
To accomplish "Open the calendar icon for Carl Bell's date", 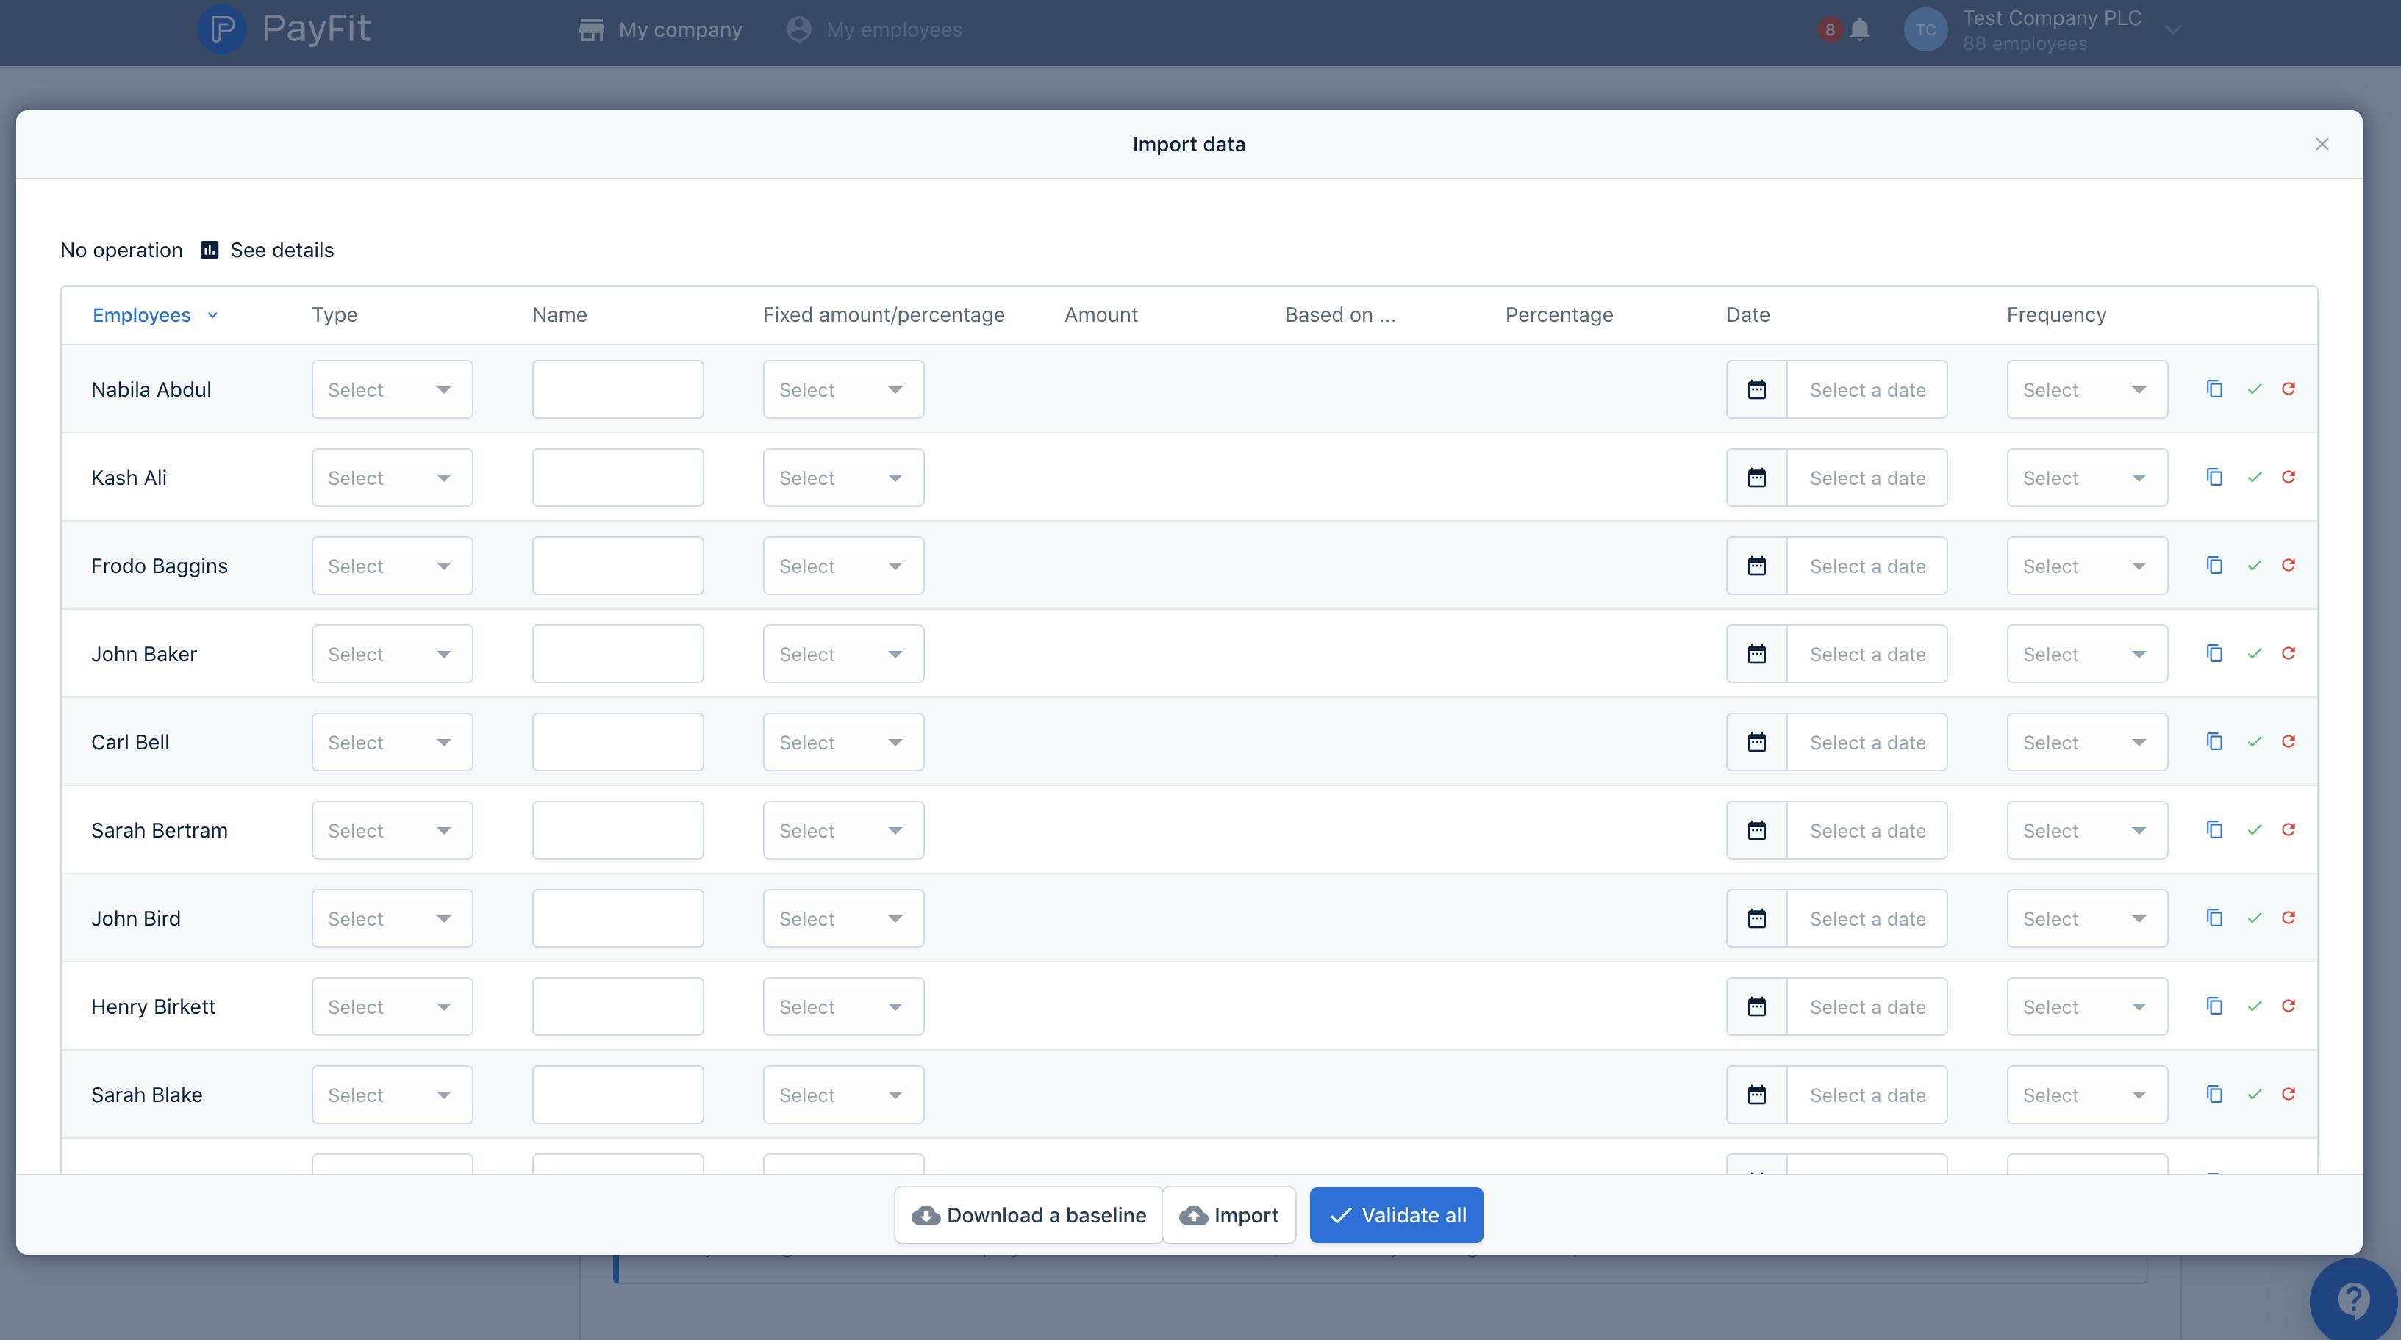I will [x=1757, y=742].
